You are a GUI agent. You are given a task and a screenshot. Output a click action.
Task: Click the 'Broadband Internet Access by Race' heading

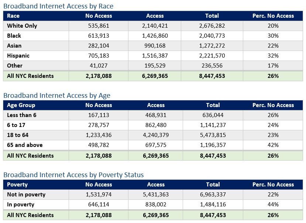click(58, 6)
